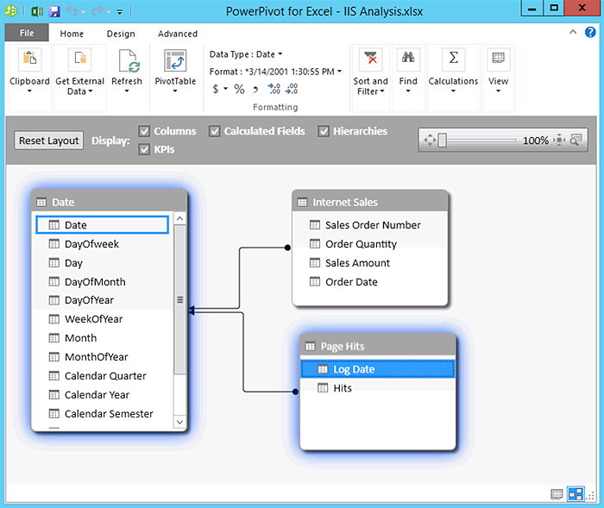Select the Calendar Quarter column

pyautogui.click(x=102, y=376)
